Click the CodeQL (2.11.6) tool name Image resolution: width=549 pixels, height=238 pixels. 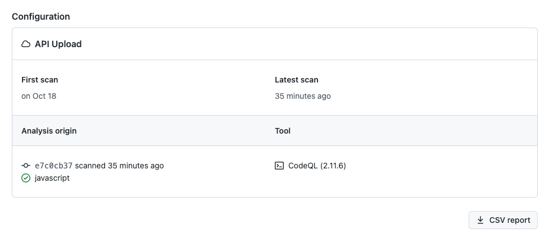click(317, 166)
